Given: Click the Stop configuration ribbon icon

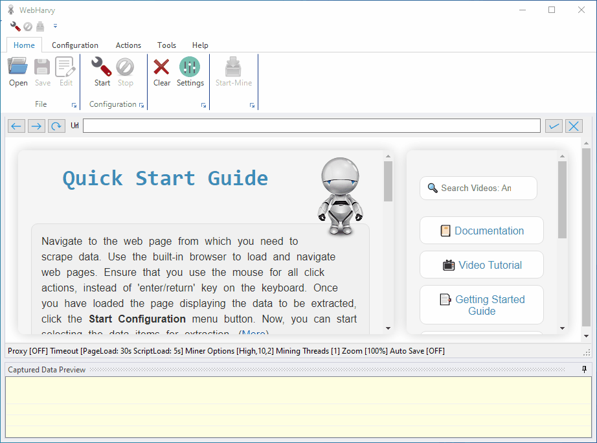Looking at the screenshot, I should coord(125,72).
